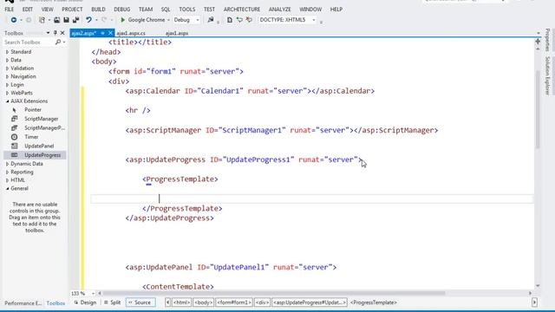555x312 pixels.
Task: Open the TEAM menu
Action: (146, 10)
